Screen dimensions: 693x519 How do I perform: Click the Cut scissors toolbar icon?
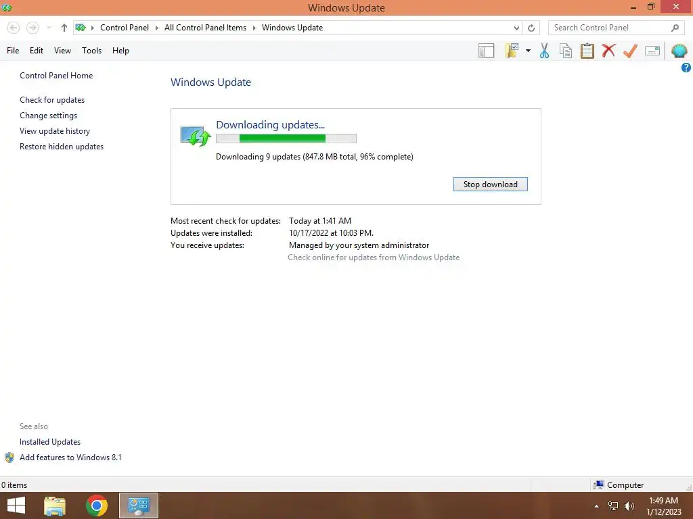pyautogui.click(x=545, y=51)
